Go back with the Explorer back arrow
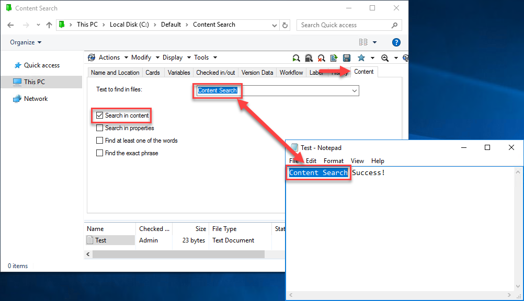This screenshot has height=301, width=524. pyautogui.click(x=10, y=25)
